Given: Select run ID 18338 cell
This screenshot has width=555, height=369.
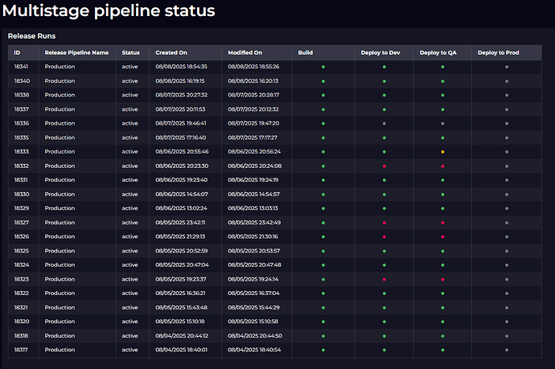Looking at the screenshot, I should click(x=22, y=95).
